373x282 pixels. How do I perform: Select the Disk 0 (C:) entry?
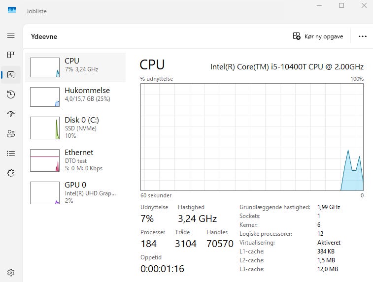tap(75, 128)
